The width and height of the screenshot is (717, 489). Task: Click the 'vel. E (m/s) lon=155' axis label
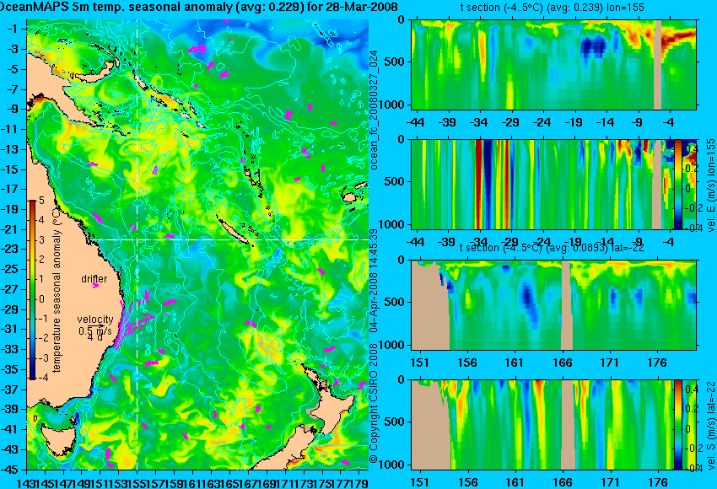pos(711,185)
